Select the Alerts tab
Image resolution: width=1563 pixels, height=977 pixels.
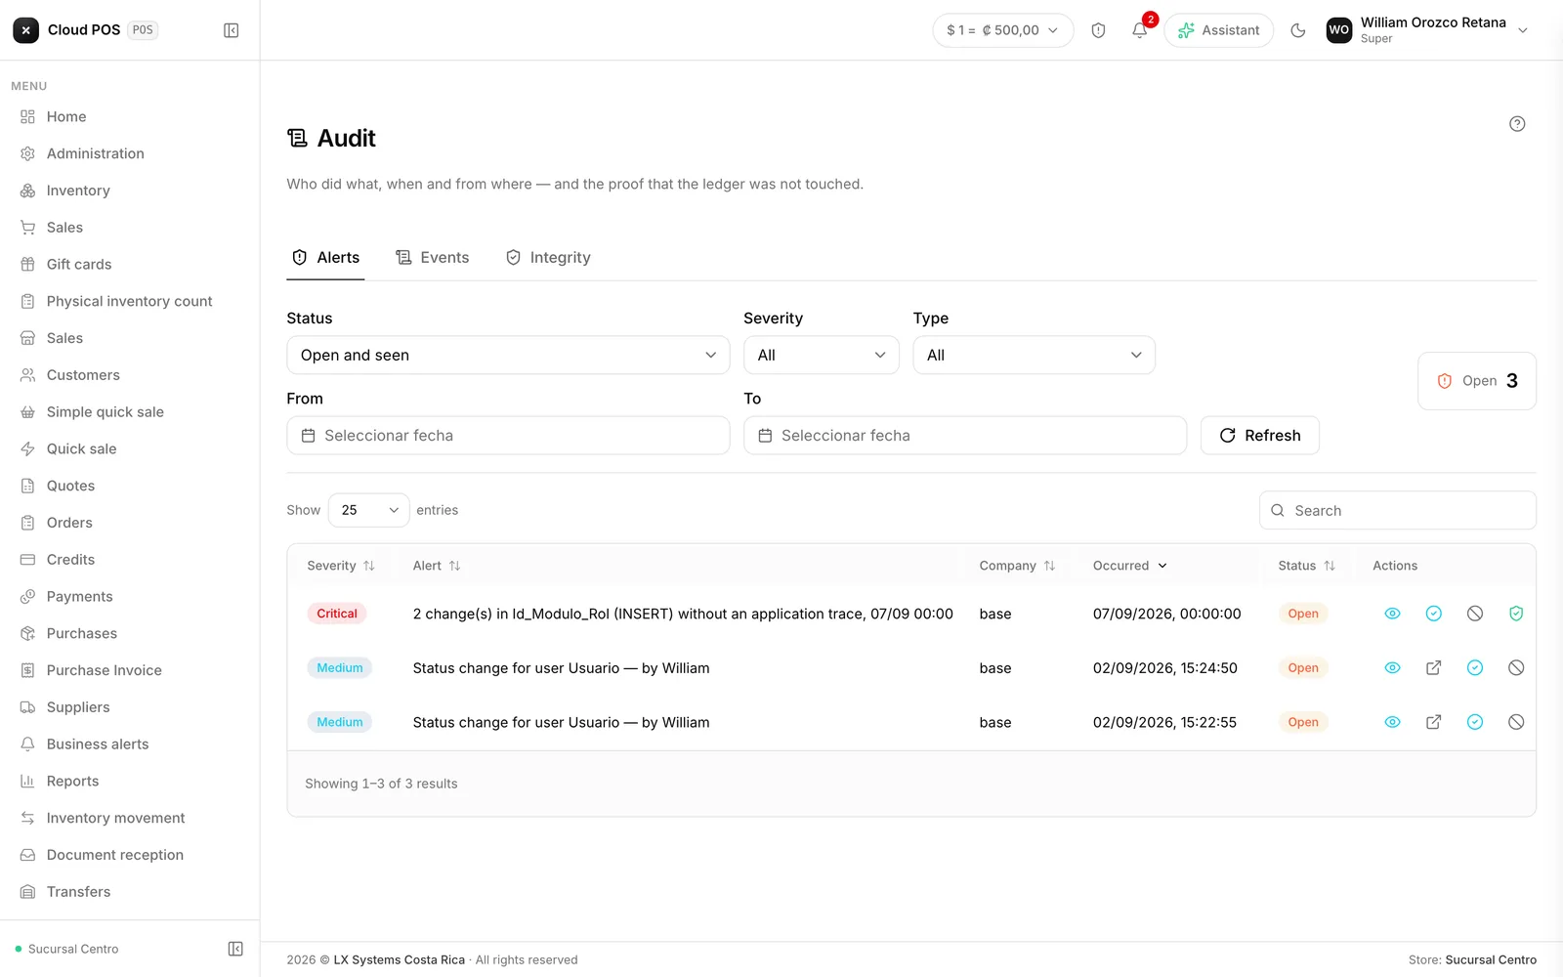pyautogui.click(x=325, y=258)
